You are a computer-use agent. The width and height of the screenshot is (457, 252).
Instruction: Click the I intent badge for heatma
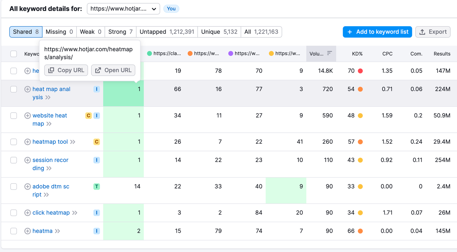[97, 231]
